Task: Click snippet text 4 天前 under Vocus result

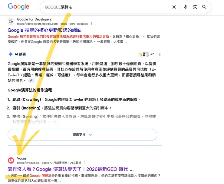Action: click(x=12, y=176)
